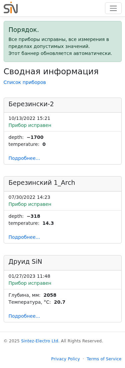Select the temperature 14.3 reading
This screenshot has width=125, height=368.
coord(31,223)
